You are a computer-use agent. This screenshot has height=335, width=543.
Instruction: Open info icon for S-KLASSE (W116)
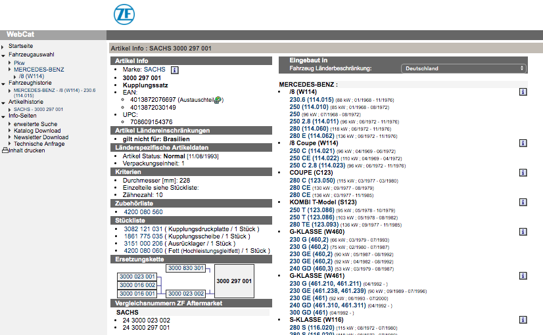pyautogui.click(x=523, y=320)
